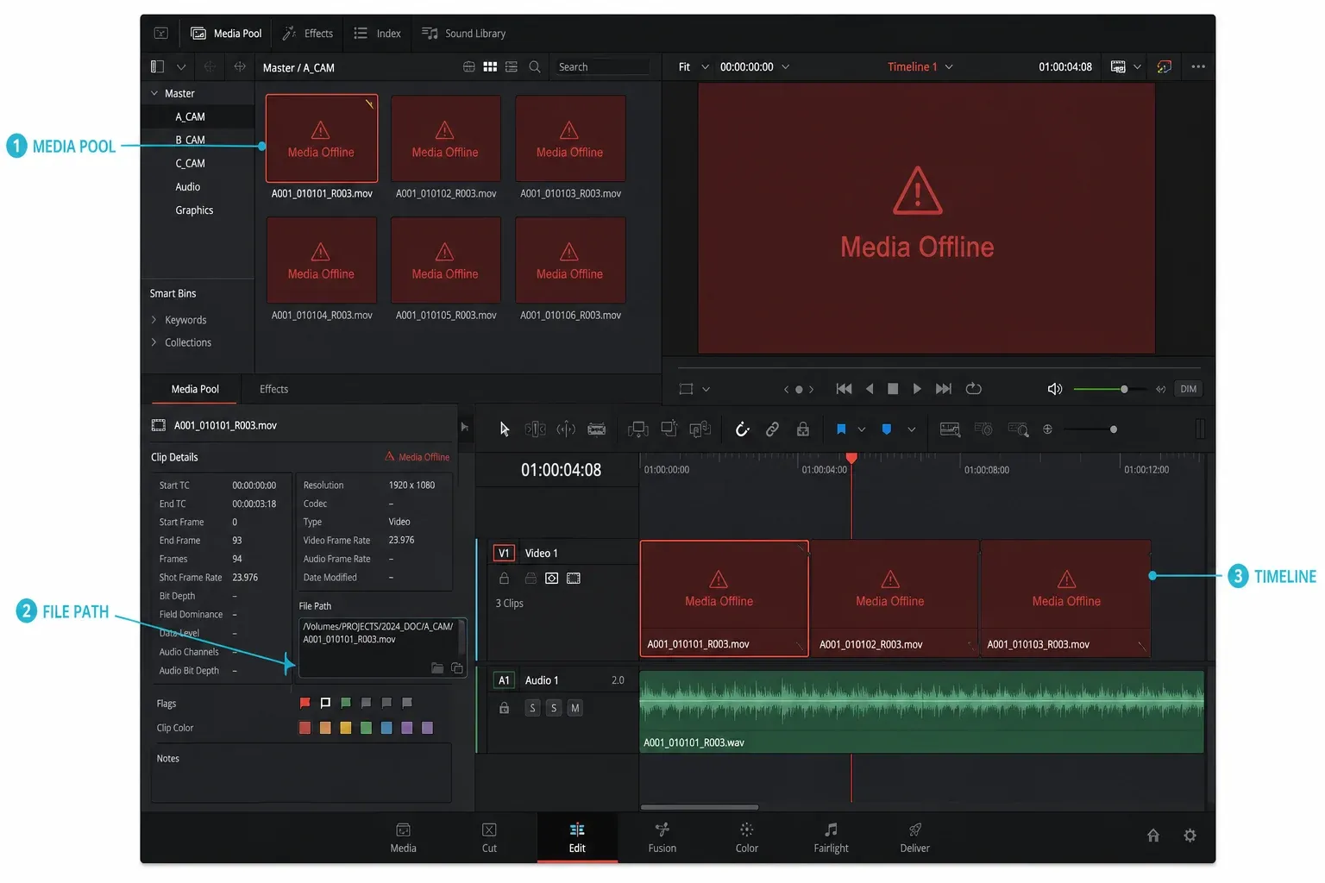This screenshot has height=883, width=1325.
Task: Select the B_CAM bin
Action: [190, 140]
